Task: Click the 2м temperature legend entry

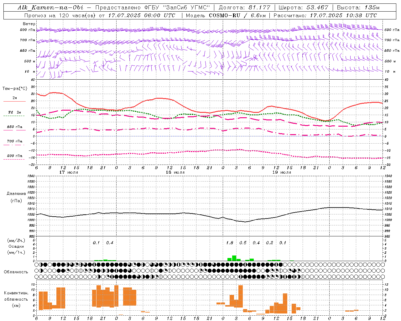Action: (x=15, y=98)
